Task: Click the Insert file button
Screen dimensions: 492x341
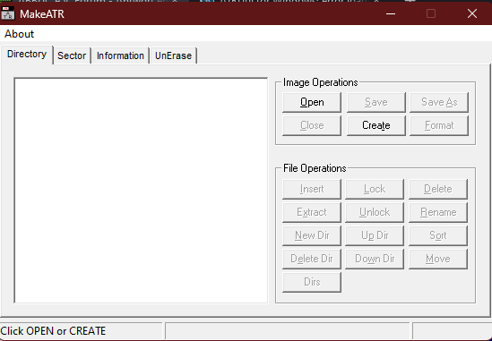Action: point(312,189)
